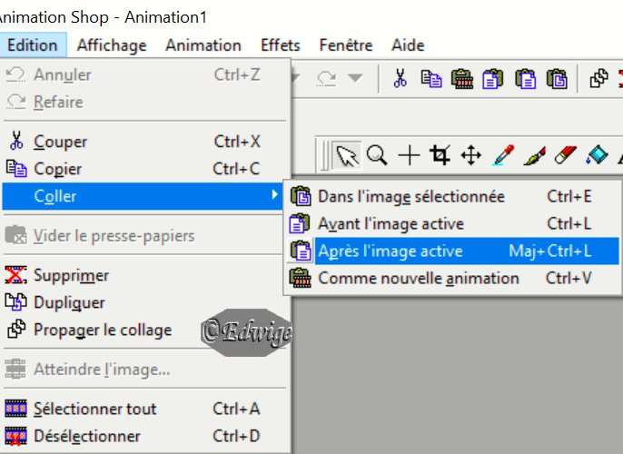
Task: Pick the Dropper tool
Action: [x=502, y=155]
